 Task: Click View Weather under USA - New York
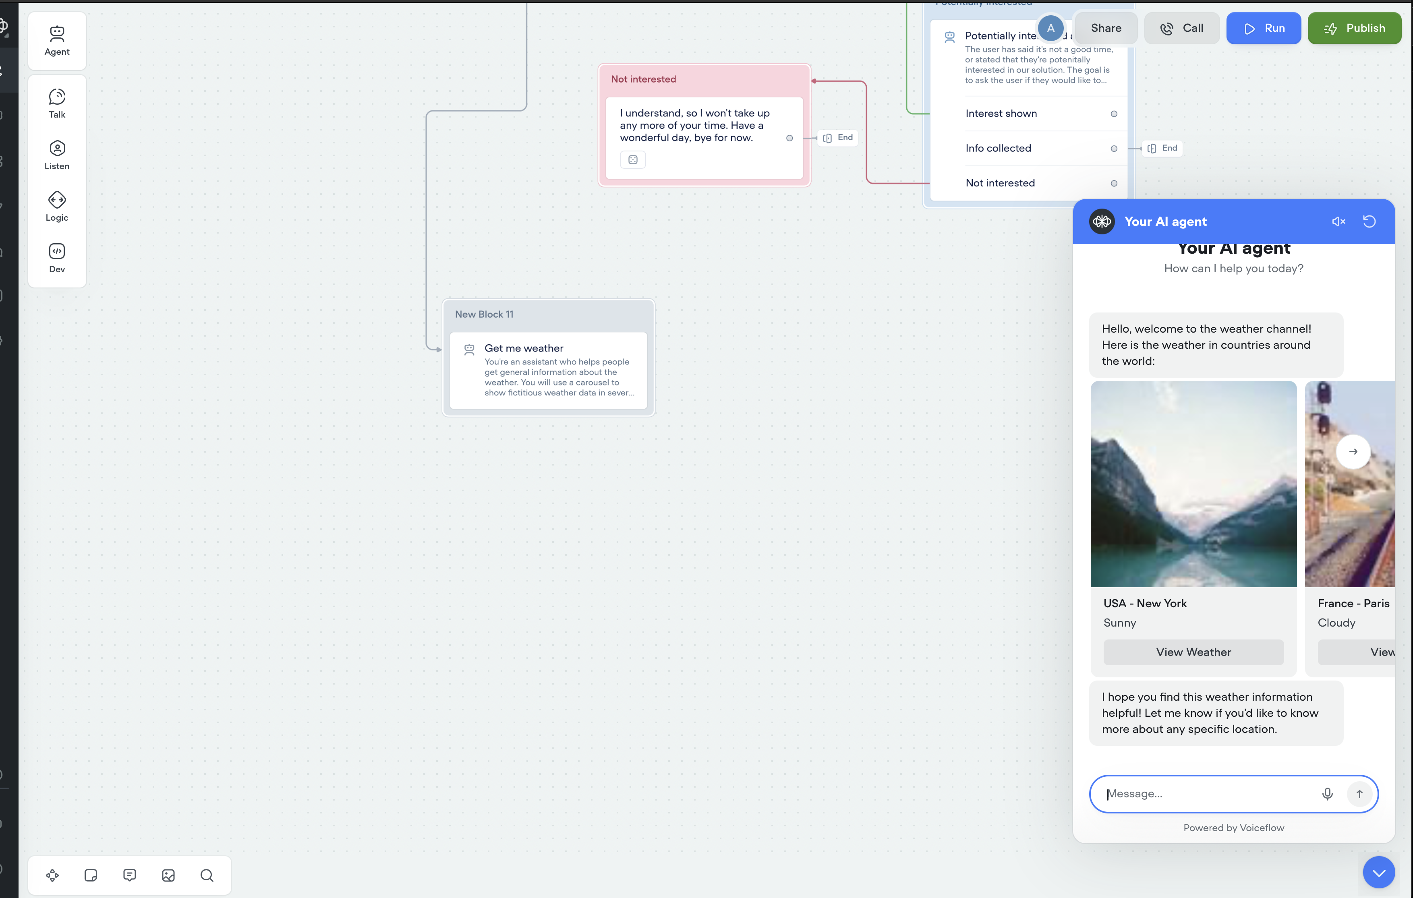tap(1193, 652)
